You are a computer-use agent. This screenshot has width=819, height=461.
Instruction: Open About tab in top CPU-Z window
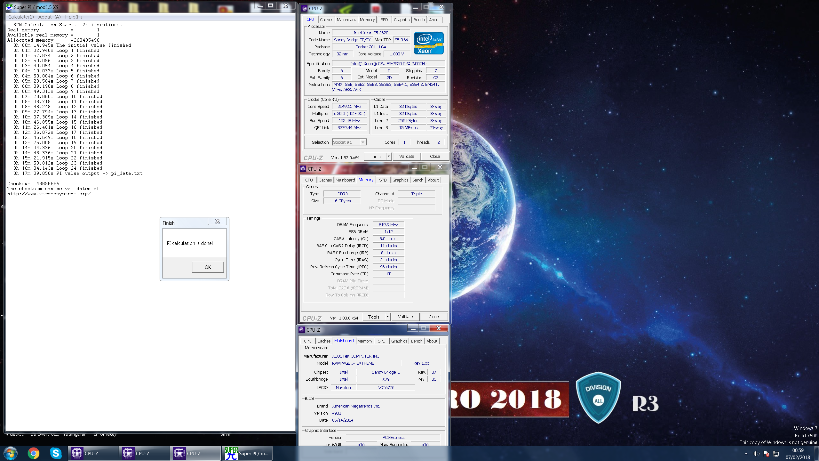pyautogui.click(x=434, y=20)
